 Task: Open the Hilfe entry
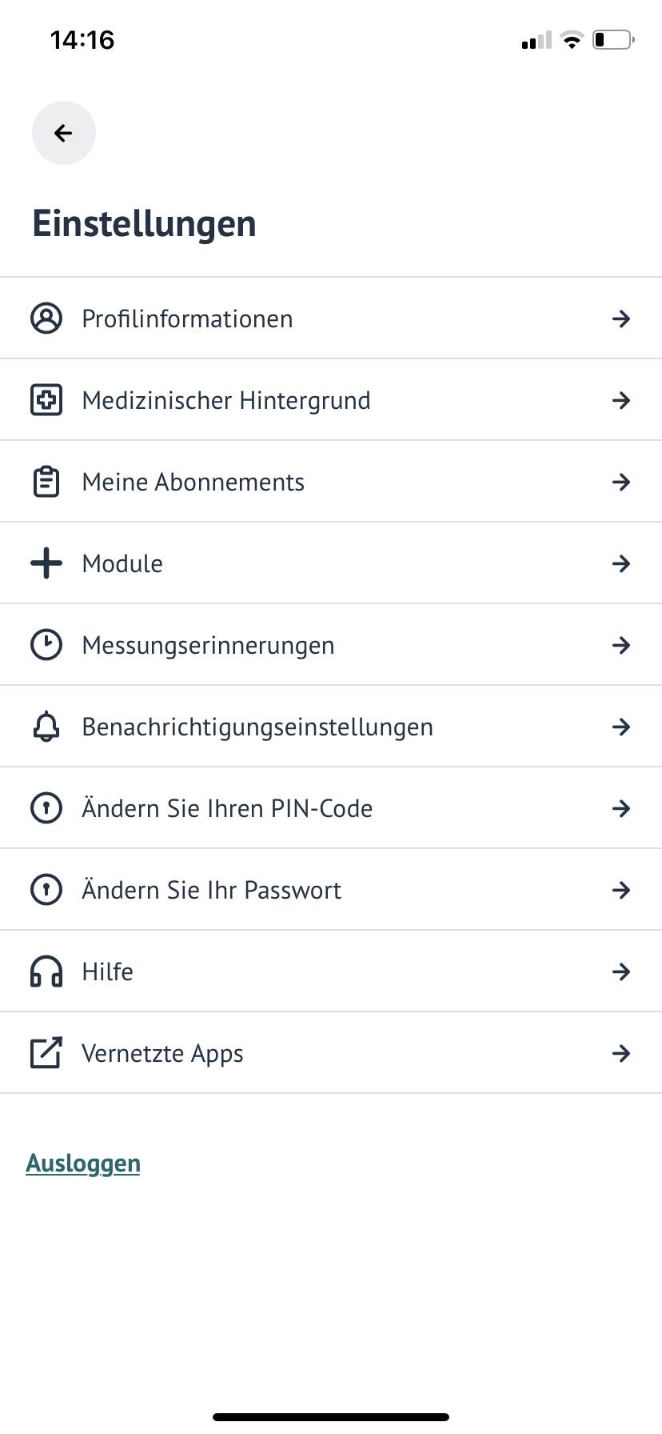(x=331, y=971)
